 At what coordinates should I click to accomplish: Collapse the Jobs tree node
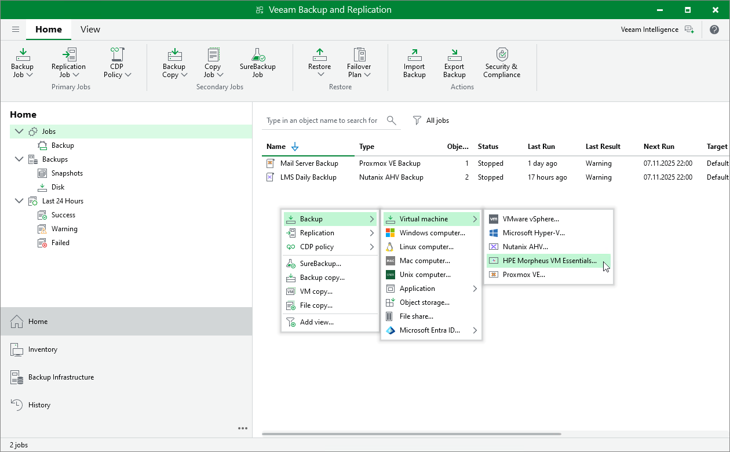(19, 132)
